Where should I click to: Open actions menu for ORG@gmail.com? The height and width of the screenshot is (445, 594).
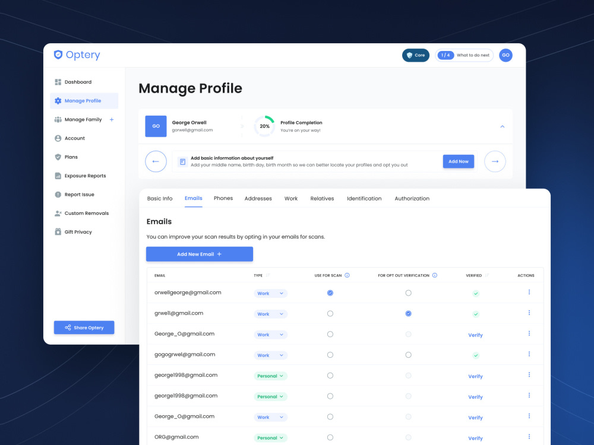529,437
